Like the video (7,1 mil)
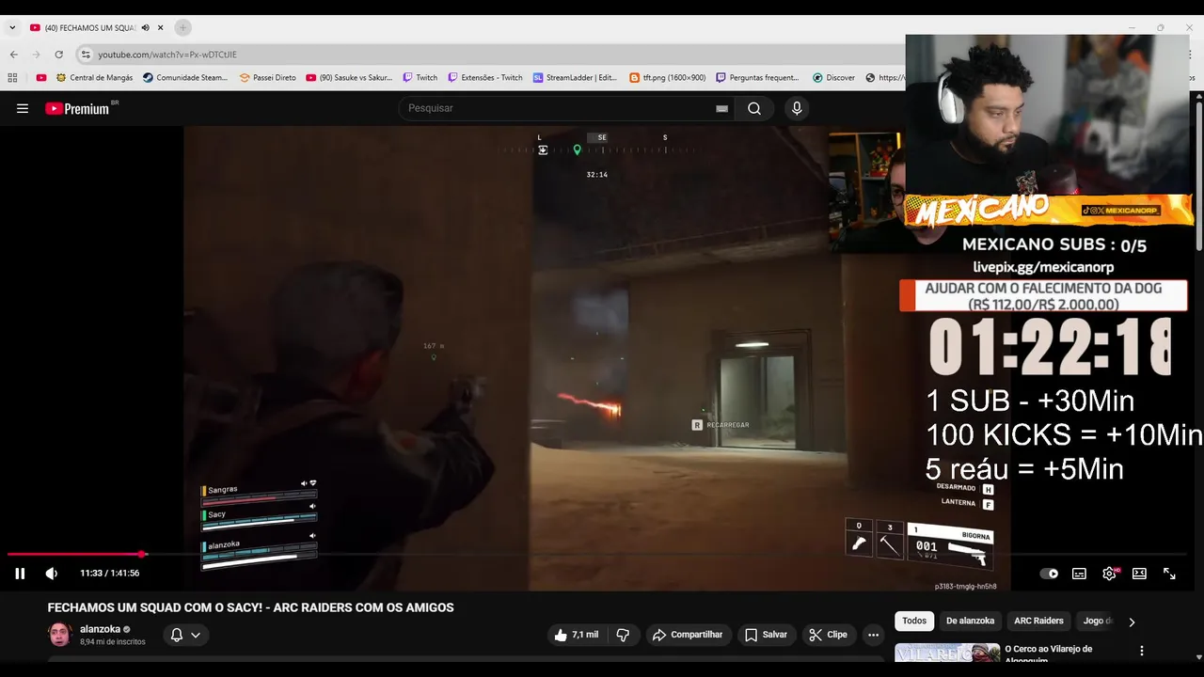 tap(577, 635)
